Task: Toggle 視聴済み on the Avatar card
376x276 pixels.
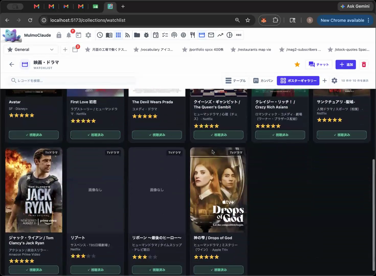Action: point(34,135)
